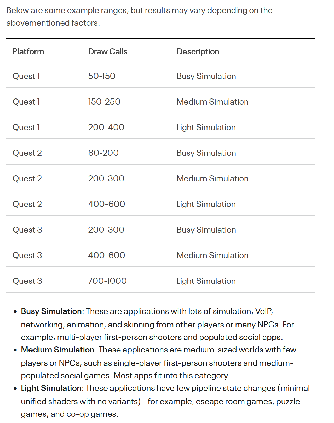Viewport: 334px width, 423px height.
Task: Click the 700-1000 draw calls cell
Action: coord(107,281)
